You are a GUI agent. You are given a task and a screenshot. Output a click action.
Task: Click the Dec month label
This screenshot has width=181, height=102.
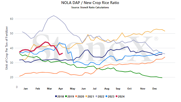click(x=154, y=88)
